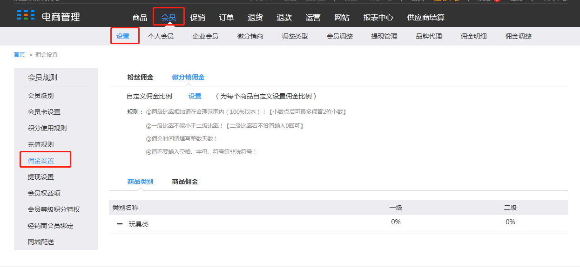Open the 供应商结算 top menu
This screenshot has width=580, height=267.
click(425, 17)
